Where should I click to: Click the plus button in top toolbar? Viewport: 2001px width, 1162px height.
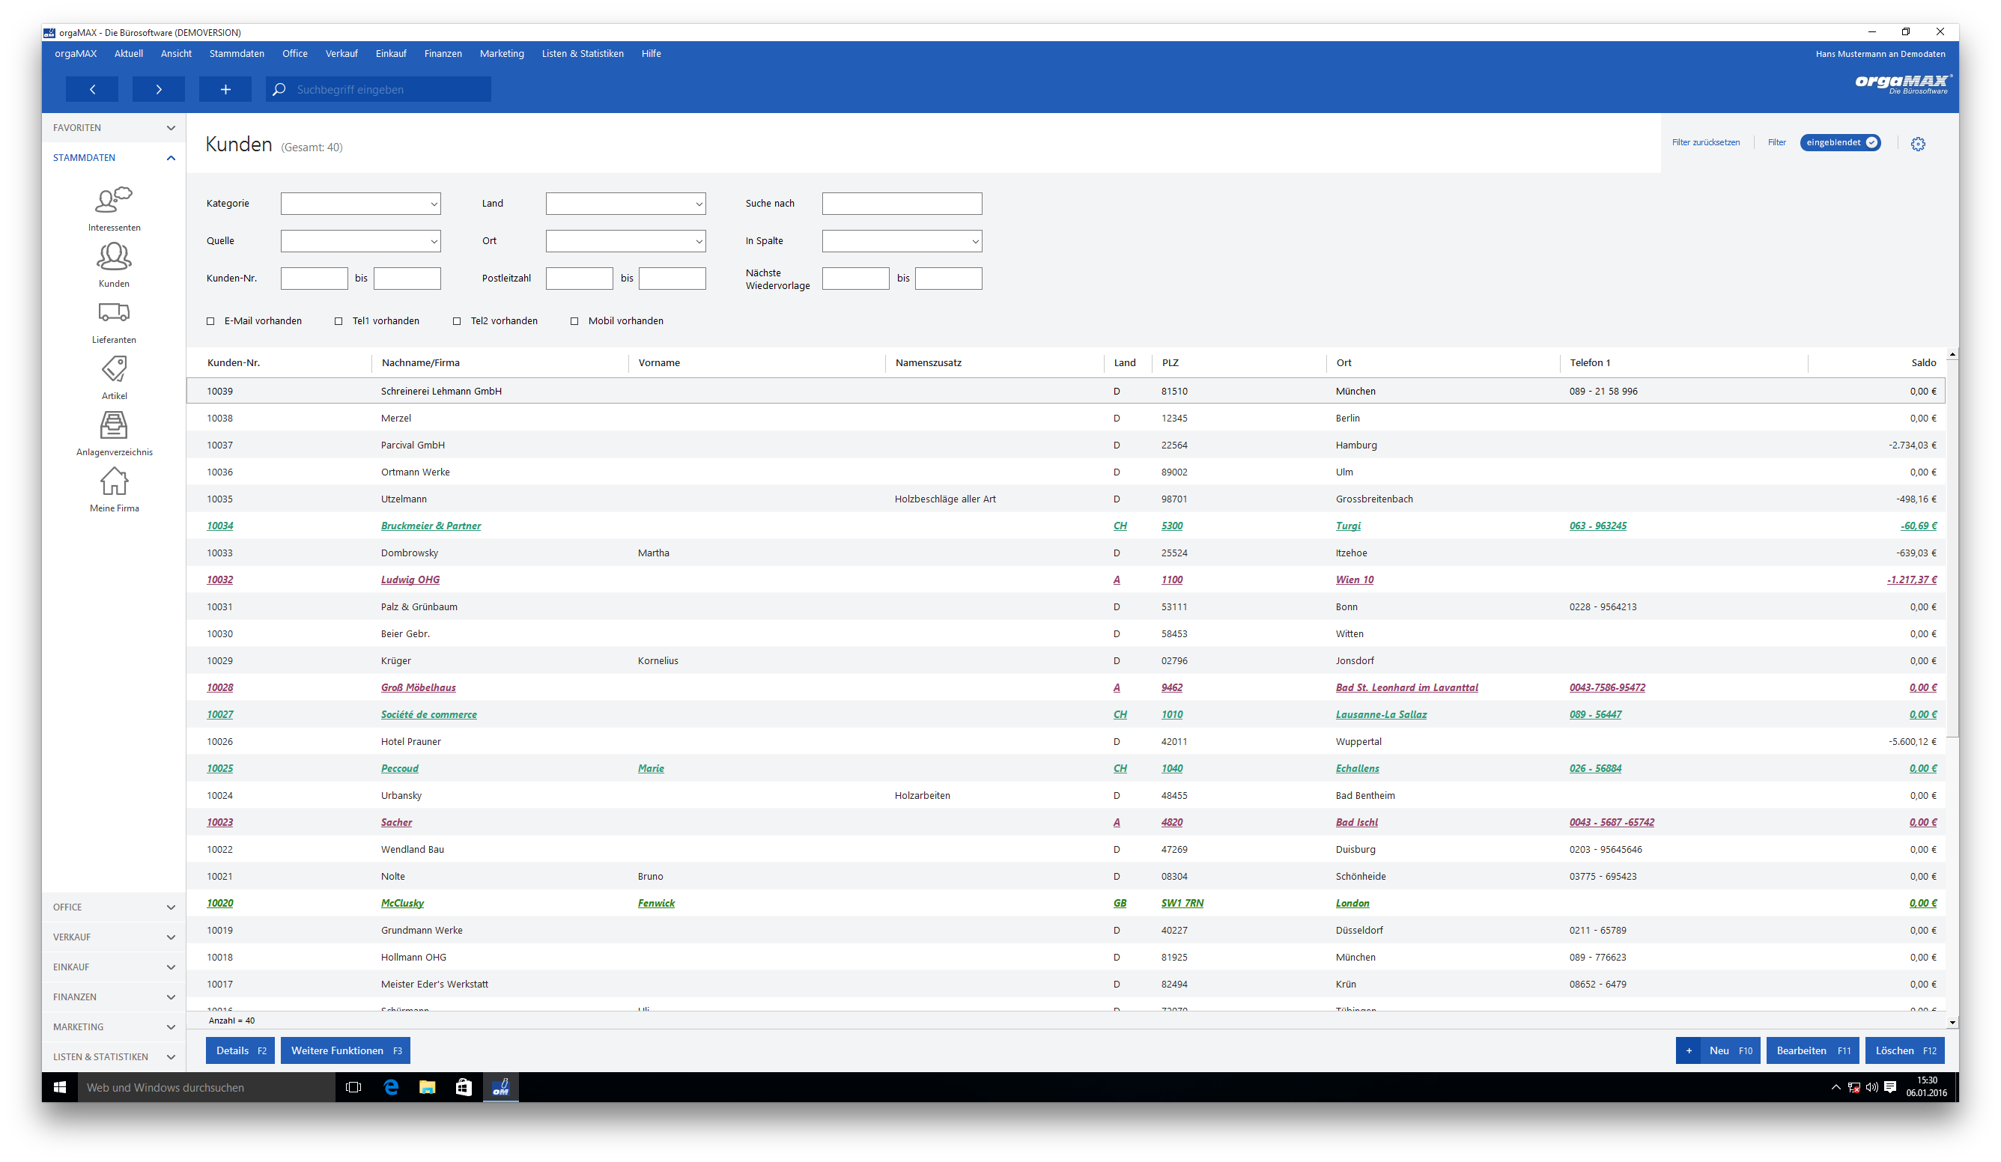[x=225, y=90]
